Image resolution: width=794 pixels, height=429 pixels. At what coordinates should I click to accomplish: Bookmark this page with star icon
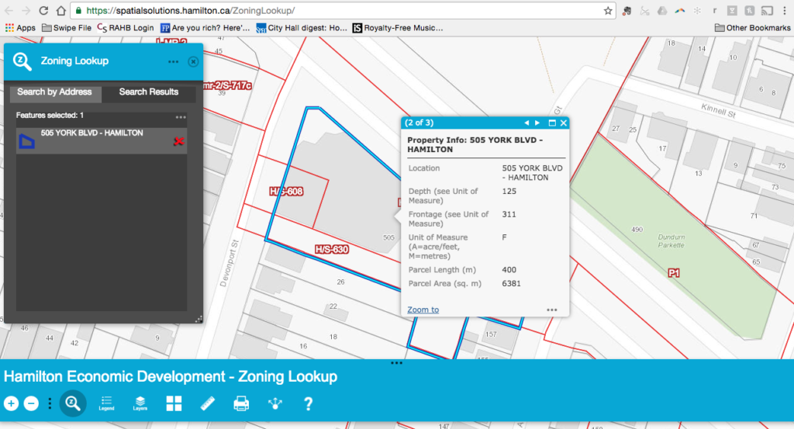[608, 11]
